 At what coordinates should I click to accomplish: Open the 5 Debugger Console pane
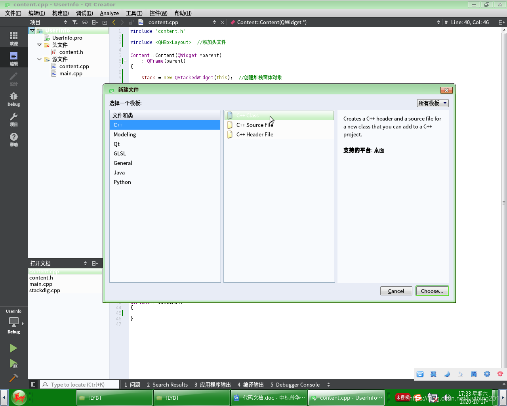click(x=295, y=385)
